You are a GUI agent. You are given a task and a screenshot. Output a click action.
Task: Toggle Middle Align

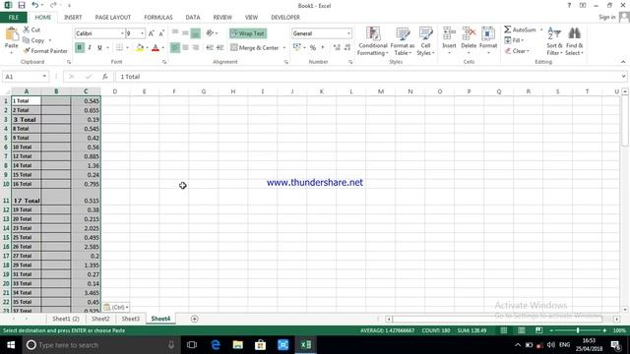tap(185, 33)
